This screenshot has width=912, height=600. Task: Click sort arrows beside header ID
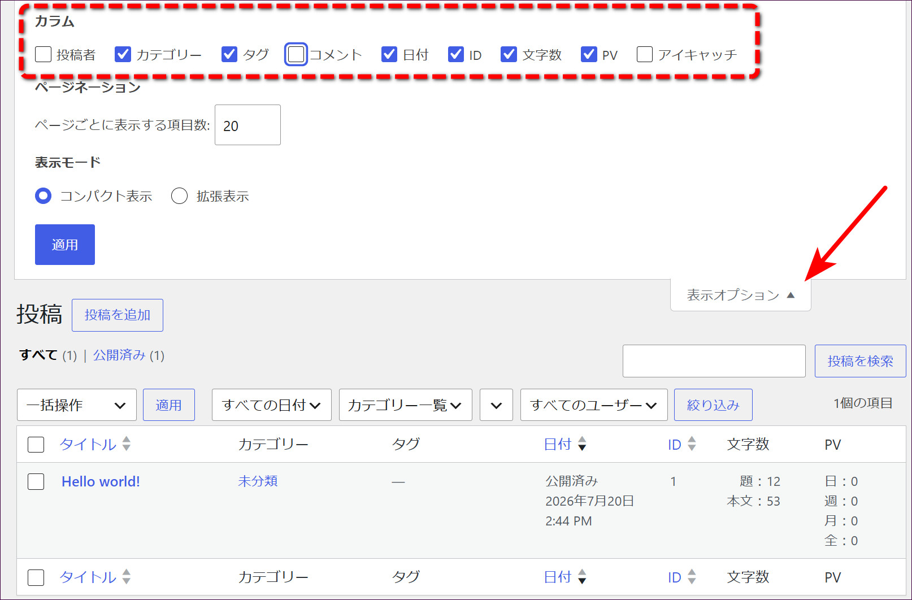coord(692,444)
